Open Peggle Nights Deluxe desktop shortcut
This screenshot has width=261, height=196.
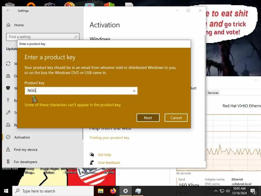50,170
